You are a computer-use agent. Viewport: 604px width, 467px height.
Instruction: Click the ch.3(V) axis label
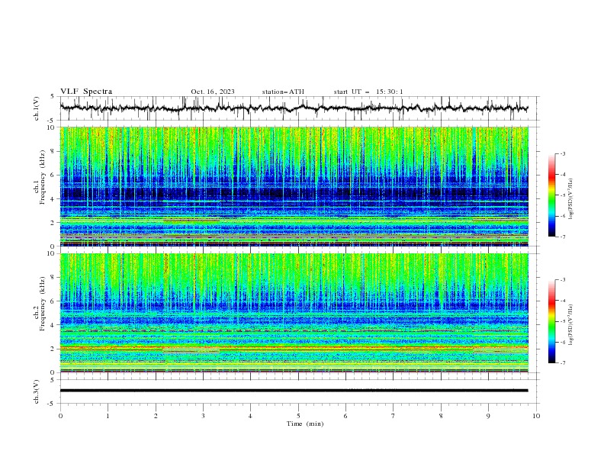coord(37,391)
